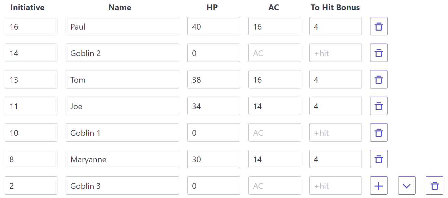Delete Maryanne's row with the trash icon
448x198 pixels.
coord(379,159)
